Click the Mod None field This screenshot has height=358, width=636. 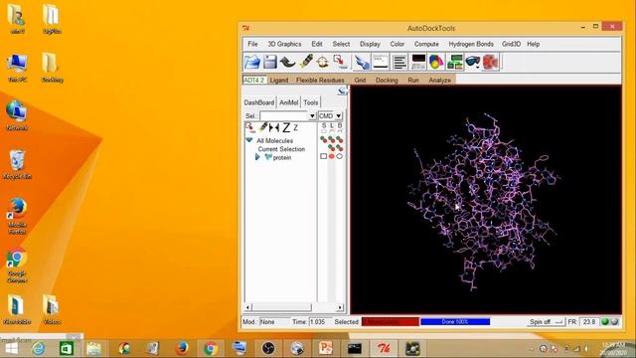274,321
